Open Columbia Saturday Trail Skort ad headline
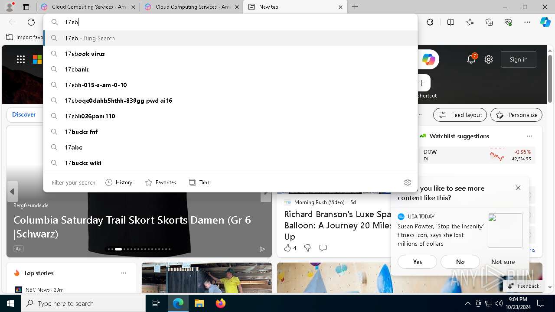 tap(132, 227)
